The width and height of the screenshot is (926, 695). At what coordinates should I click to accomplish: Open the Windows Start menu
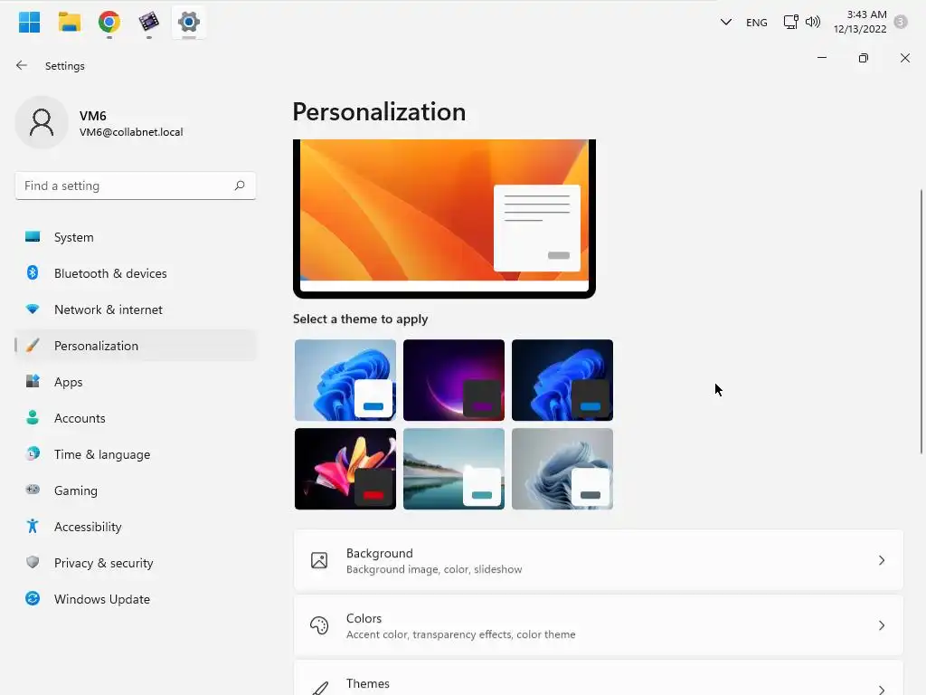29,23
